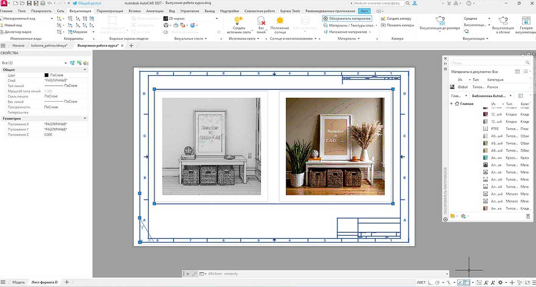The image size is (536, 287).
Task: Click the Undo arrow icon
Action: pos(49,3)
